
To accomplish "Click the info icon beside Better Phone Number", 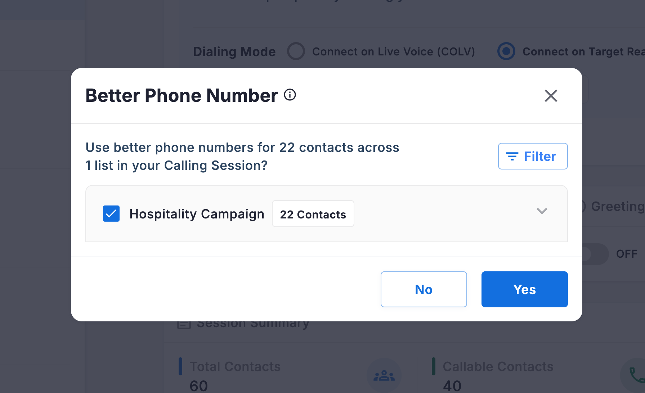I will (290, 95).
